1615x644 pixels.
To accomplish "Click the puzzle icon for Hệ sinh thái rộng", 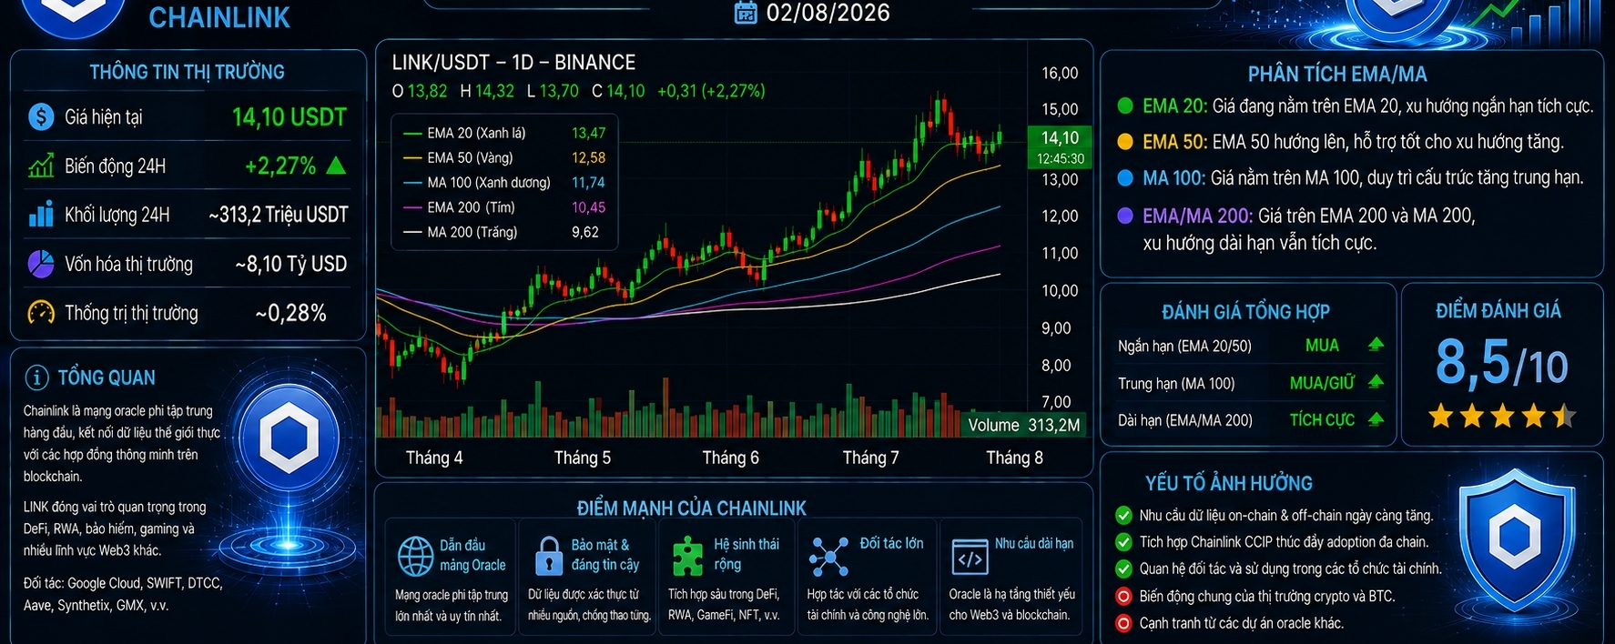I will coord(687,556).
